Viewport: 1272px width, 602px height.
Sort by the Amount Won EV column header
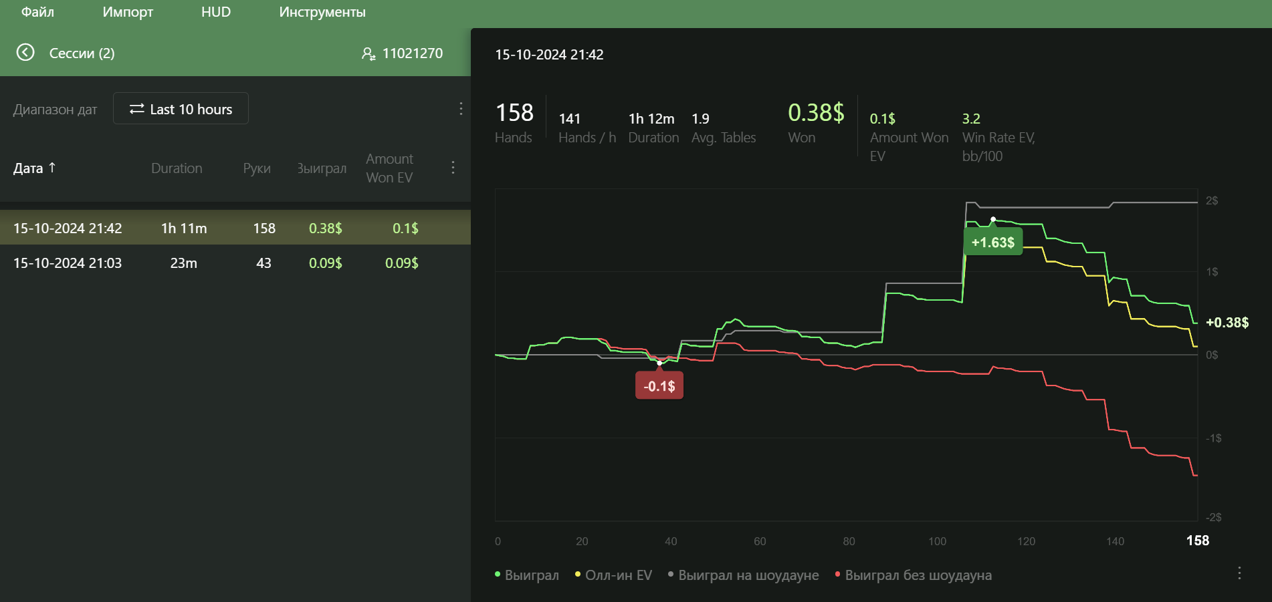tap(389, 168)
